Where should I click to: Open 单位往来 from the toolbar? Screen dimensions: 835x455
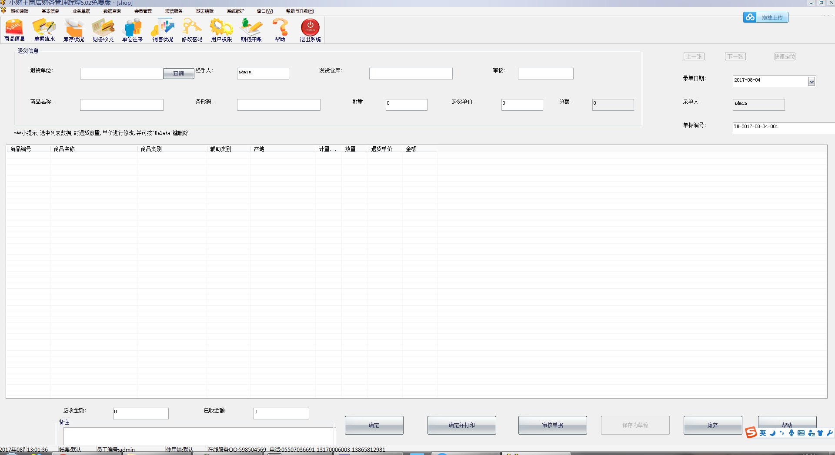pyautogui.click(x=133, y=30)
